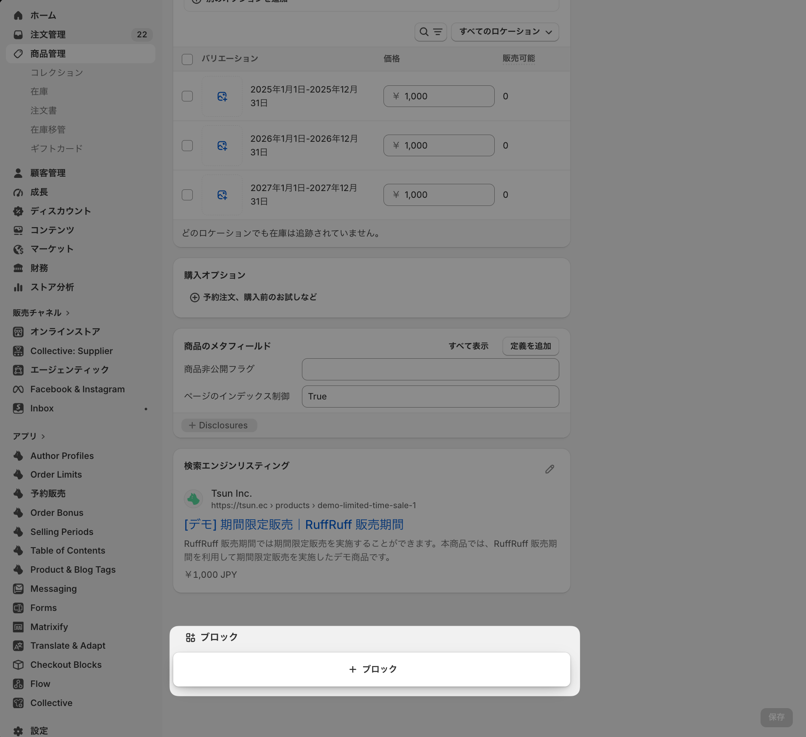Click the Collective: Supplier icon
The width and height of the screenshot is (806, 737).
[18, 351]
